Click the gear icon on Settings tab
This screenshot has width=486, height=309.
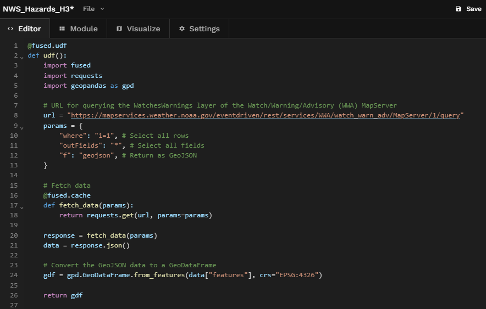click(x=182, y=29)
